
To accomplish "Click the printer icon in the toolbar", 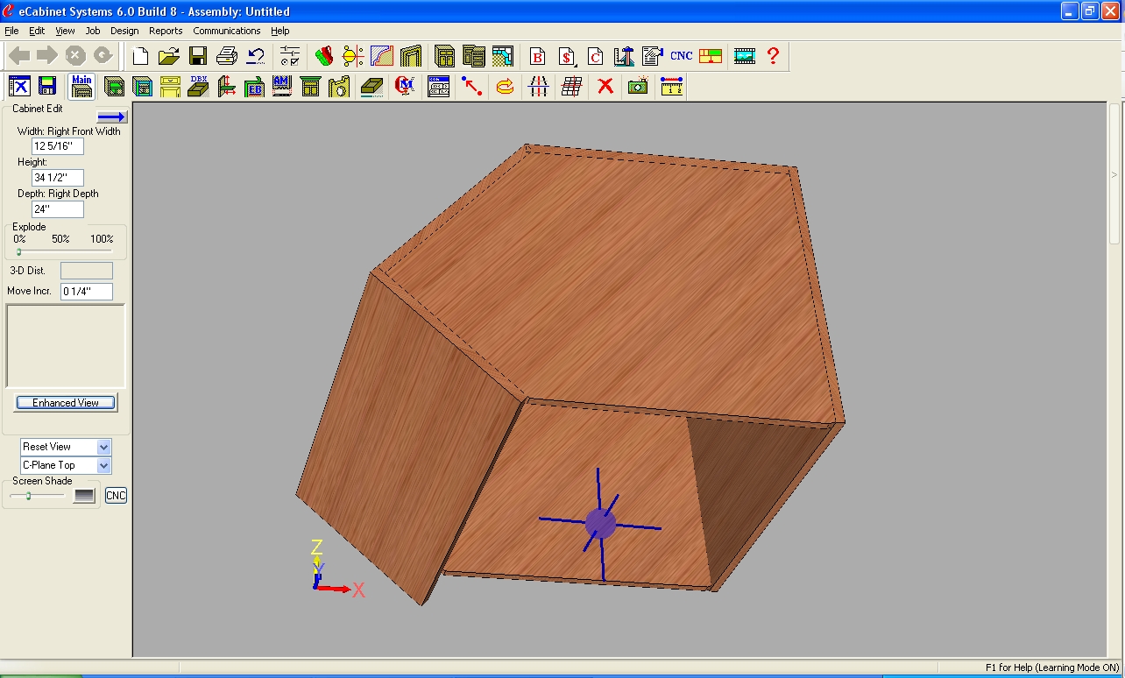I will tap(227, 56).
